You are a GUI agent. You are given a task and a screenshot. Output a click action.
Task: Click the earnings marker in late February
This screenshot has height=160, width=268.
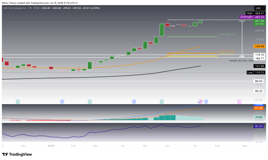(x=90, y=102)
